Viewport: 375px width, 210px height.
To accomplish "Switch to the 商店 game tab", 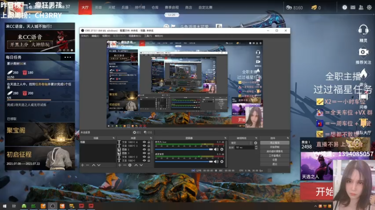I will 188,7.
